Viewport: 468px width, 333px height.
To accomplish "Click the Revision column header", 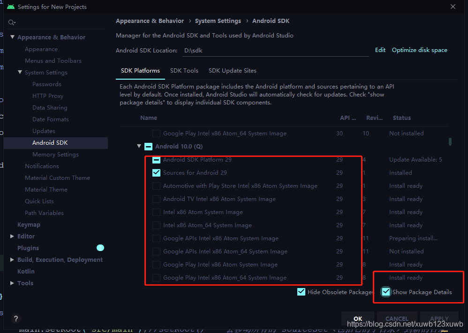I will pos(374,118).
